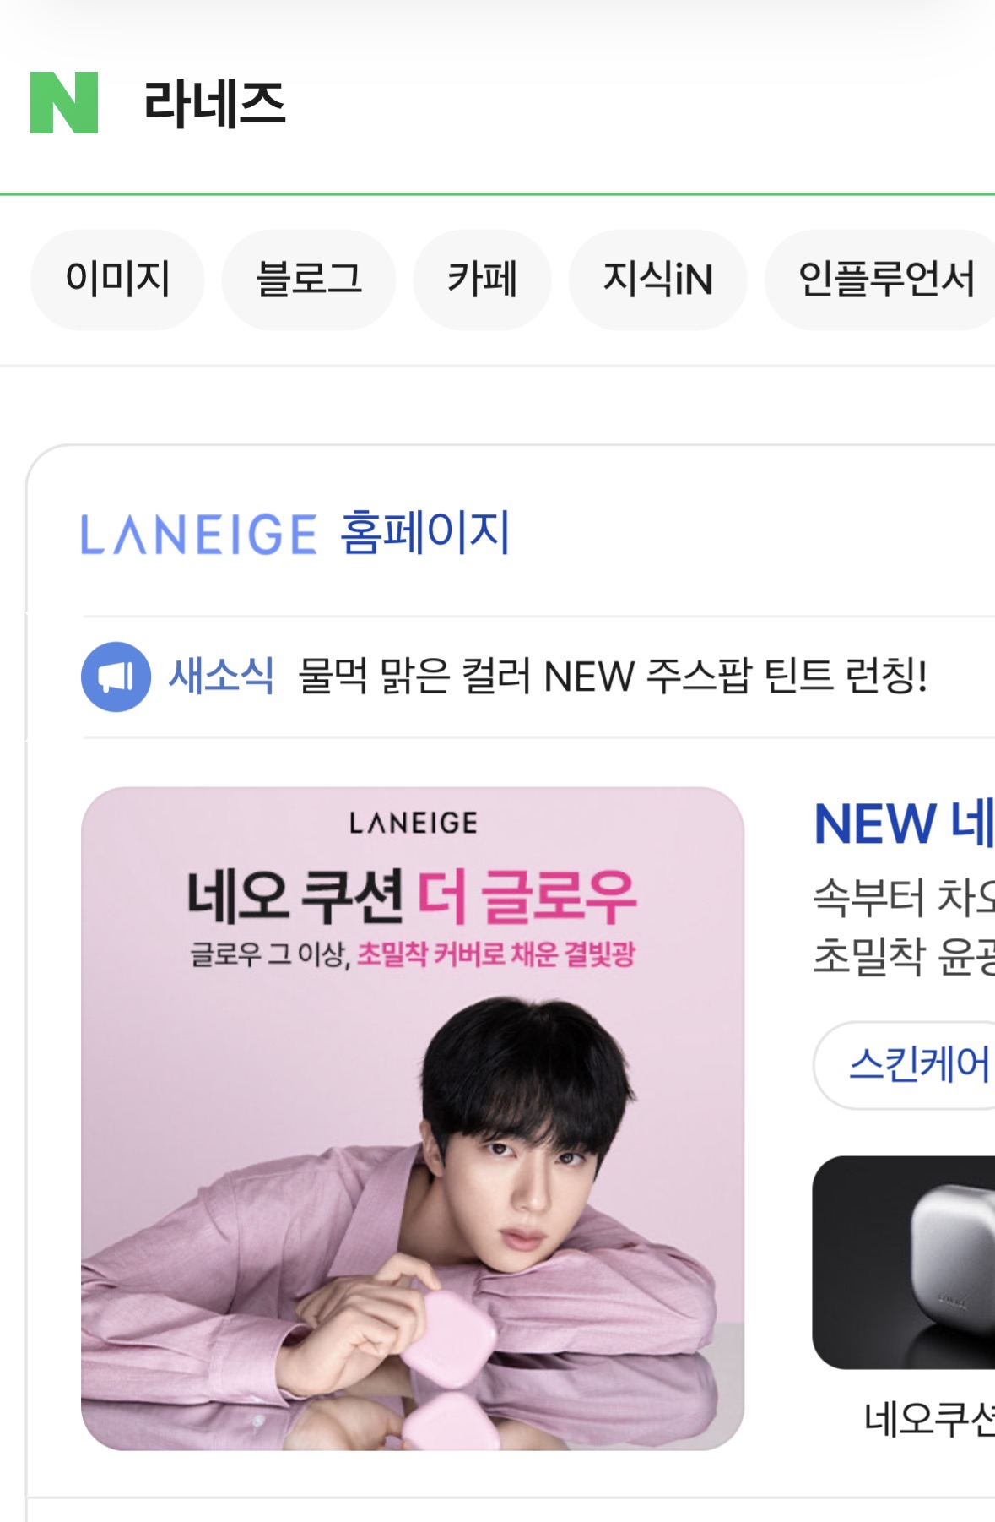
Task: Switch to the 이미지 tab
Action: pos(117,280)
